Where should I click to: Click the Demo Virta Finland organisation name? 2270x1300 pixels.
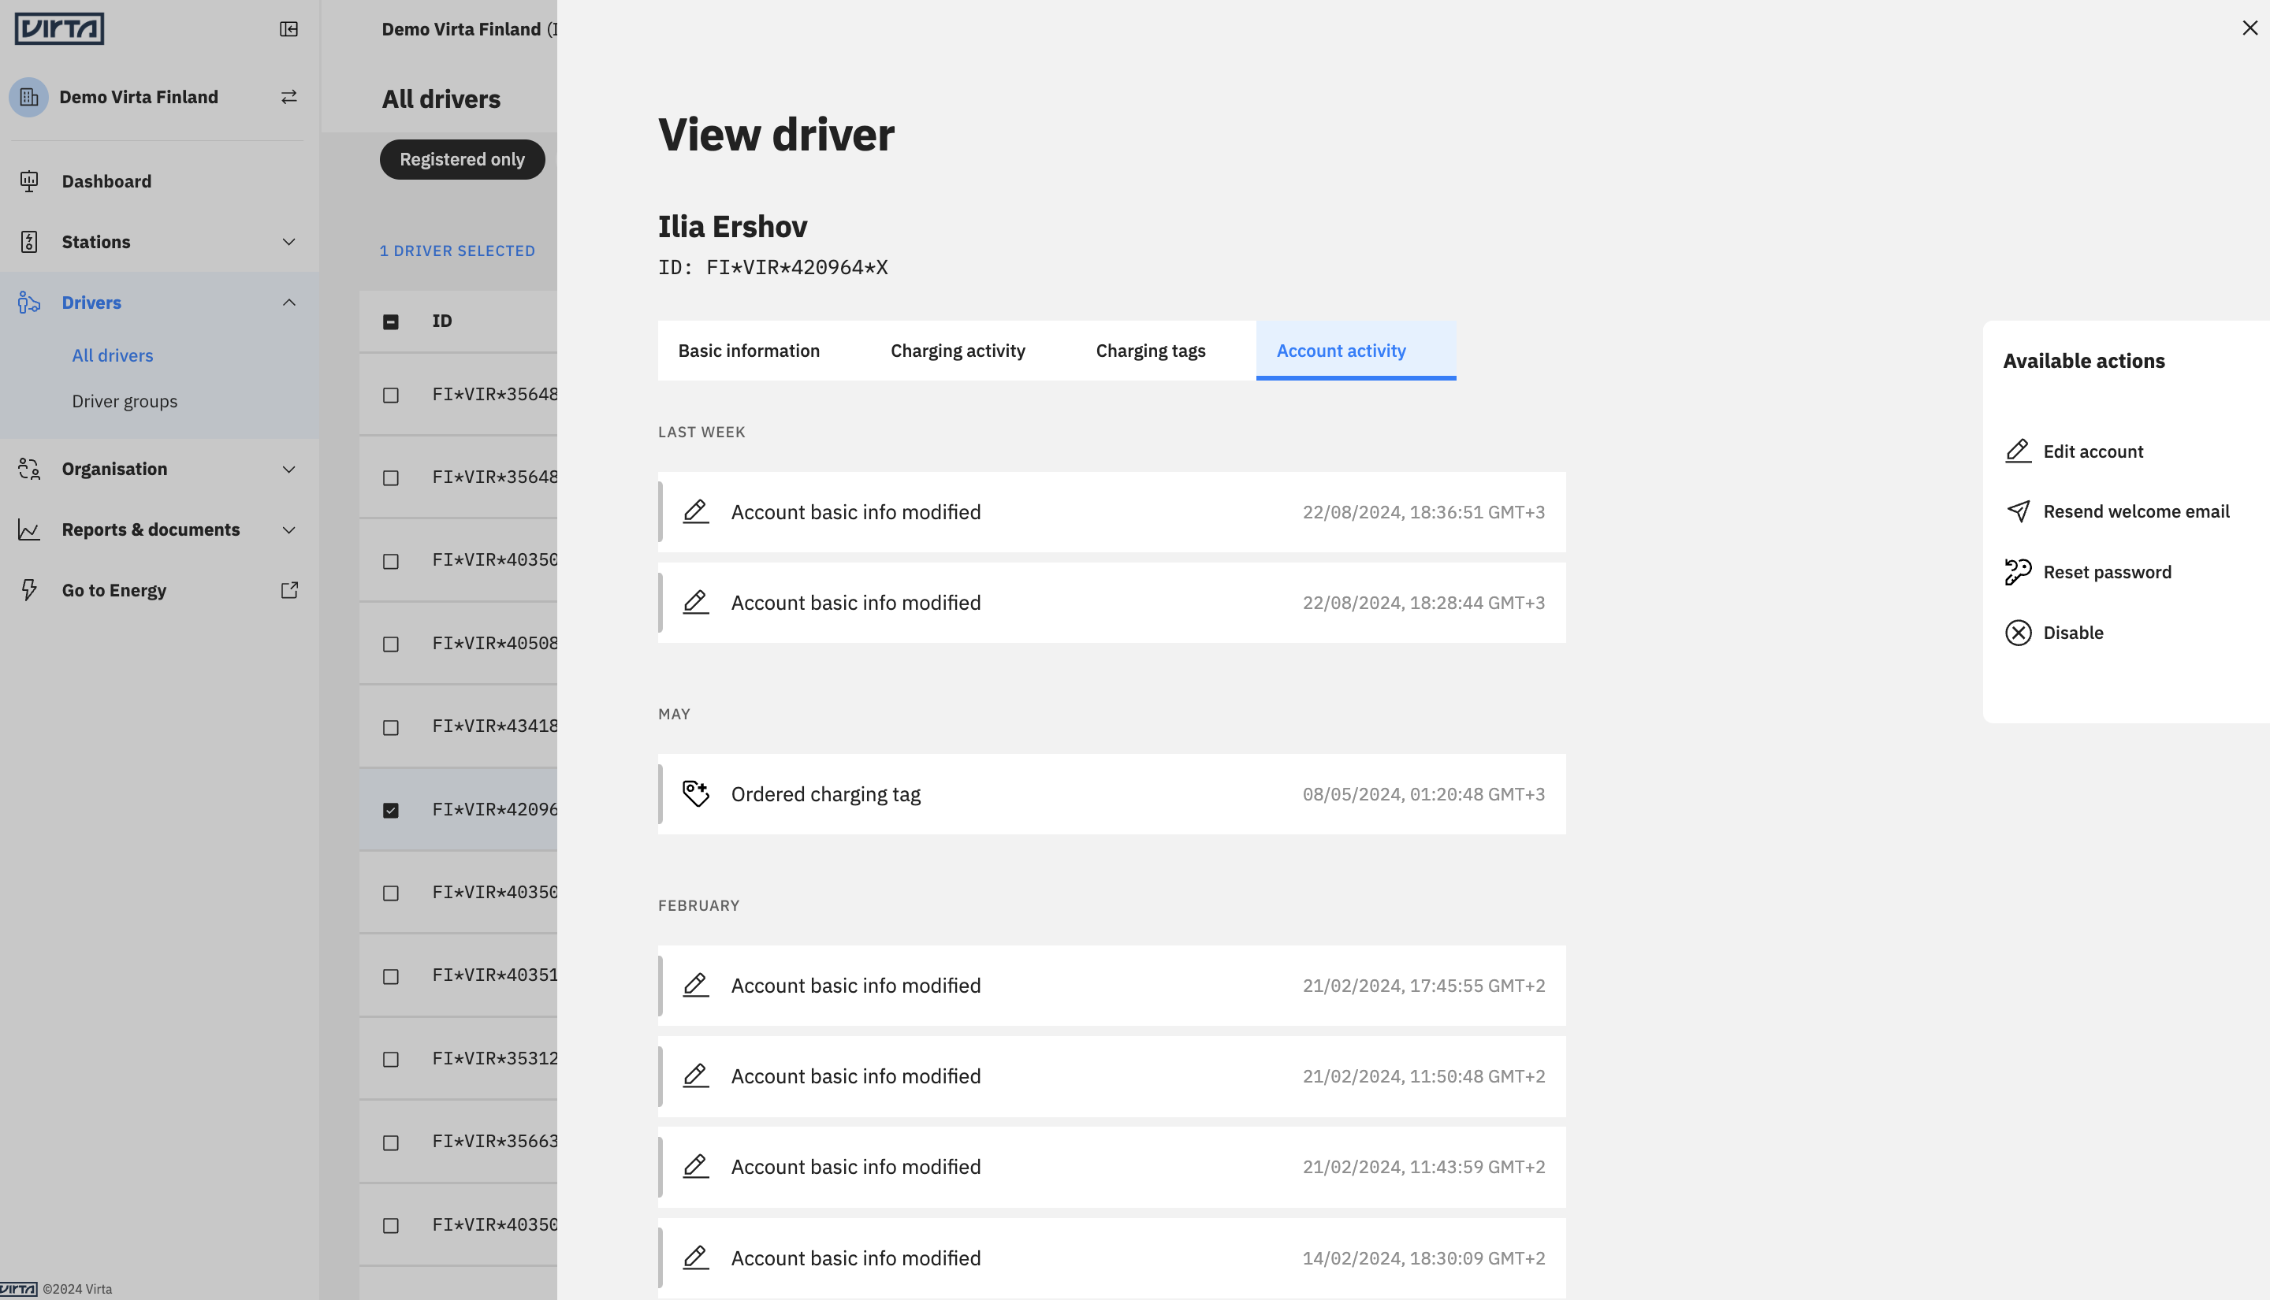139,96
